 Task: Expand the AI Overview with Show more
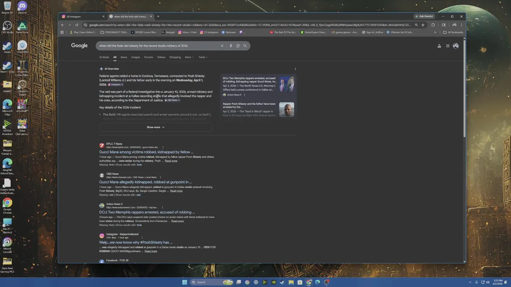[156, 127]
